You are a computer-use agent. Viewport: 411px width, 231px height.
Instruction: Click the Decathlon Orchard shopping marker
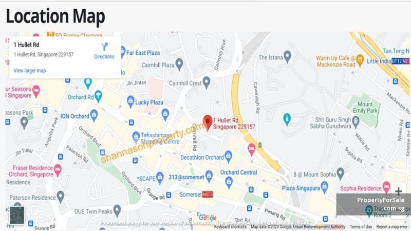[228, 157]
